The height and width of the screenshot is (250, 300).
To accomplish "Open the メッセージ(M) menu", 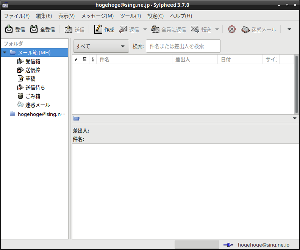I will point(97,16).
